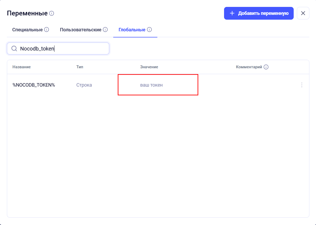This screenshot has width=316, height=225.
Task: Click the info icon next to Глобальные
Action: click(149, 29)
